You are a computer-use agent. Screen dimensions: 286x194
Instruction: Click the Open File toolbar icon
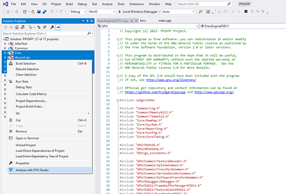click(x=33, y=12)
